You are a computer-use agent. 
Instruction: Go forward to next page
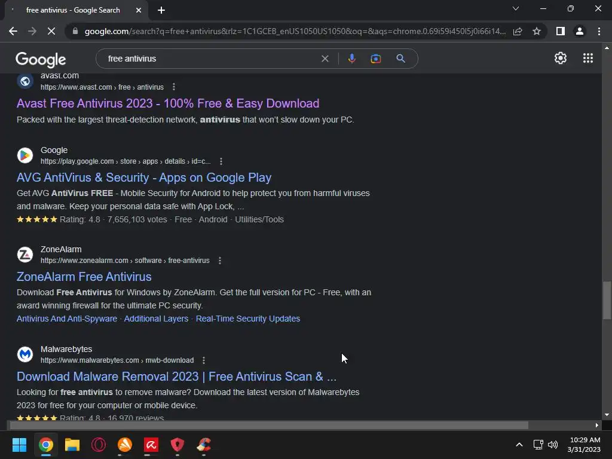coord(32,31)
